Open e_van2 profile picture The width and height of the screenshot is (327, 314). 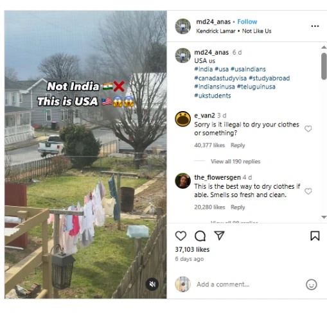tap(182, 119)
